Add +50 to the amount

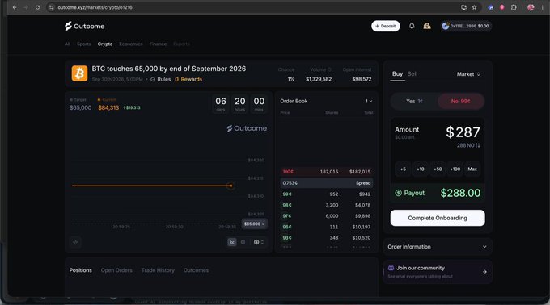pos(438,169)
